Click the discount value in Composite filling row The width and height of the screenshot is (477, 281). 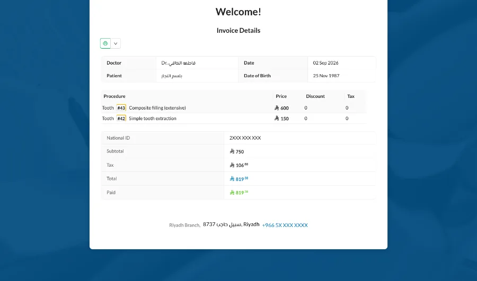click(x=306, y=108)
